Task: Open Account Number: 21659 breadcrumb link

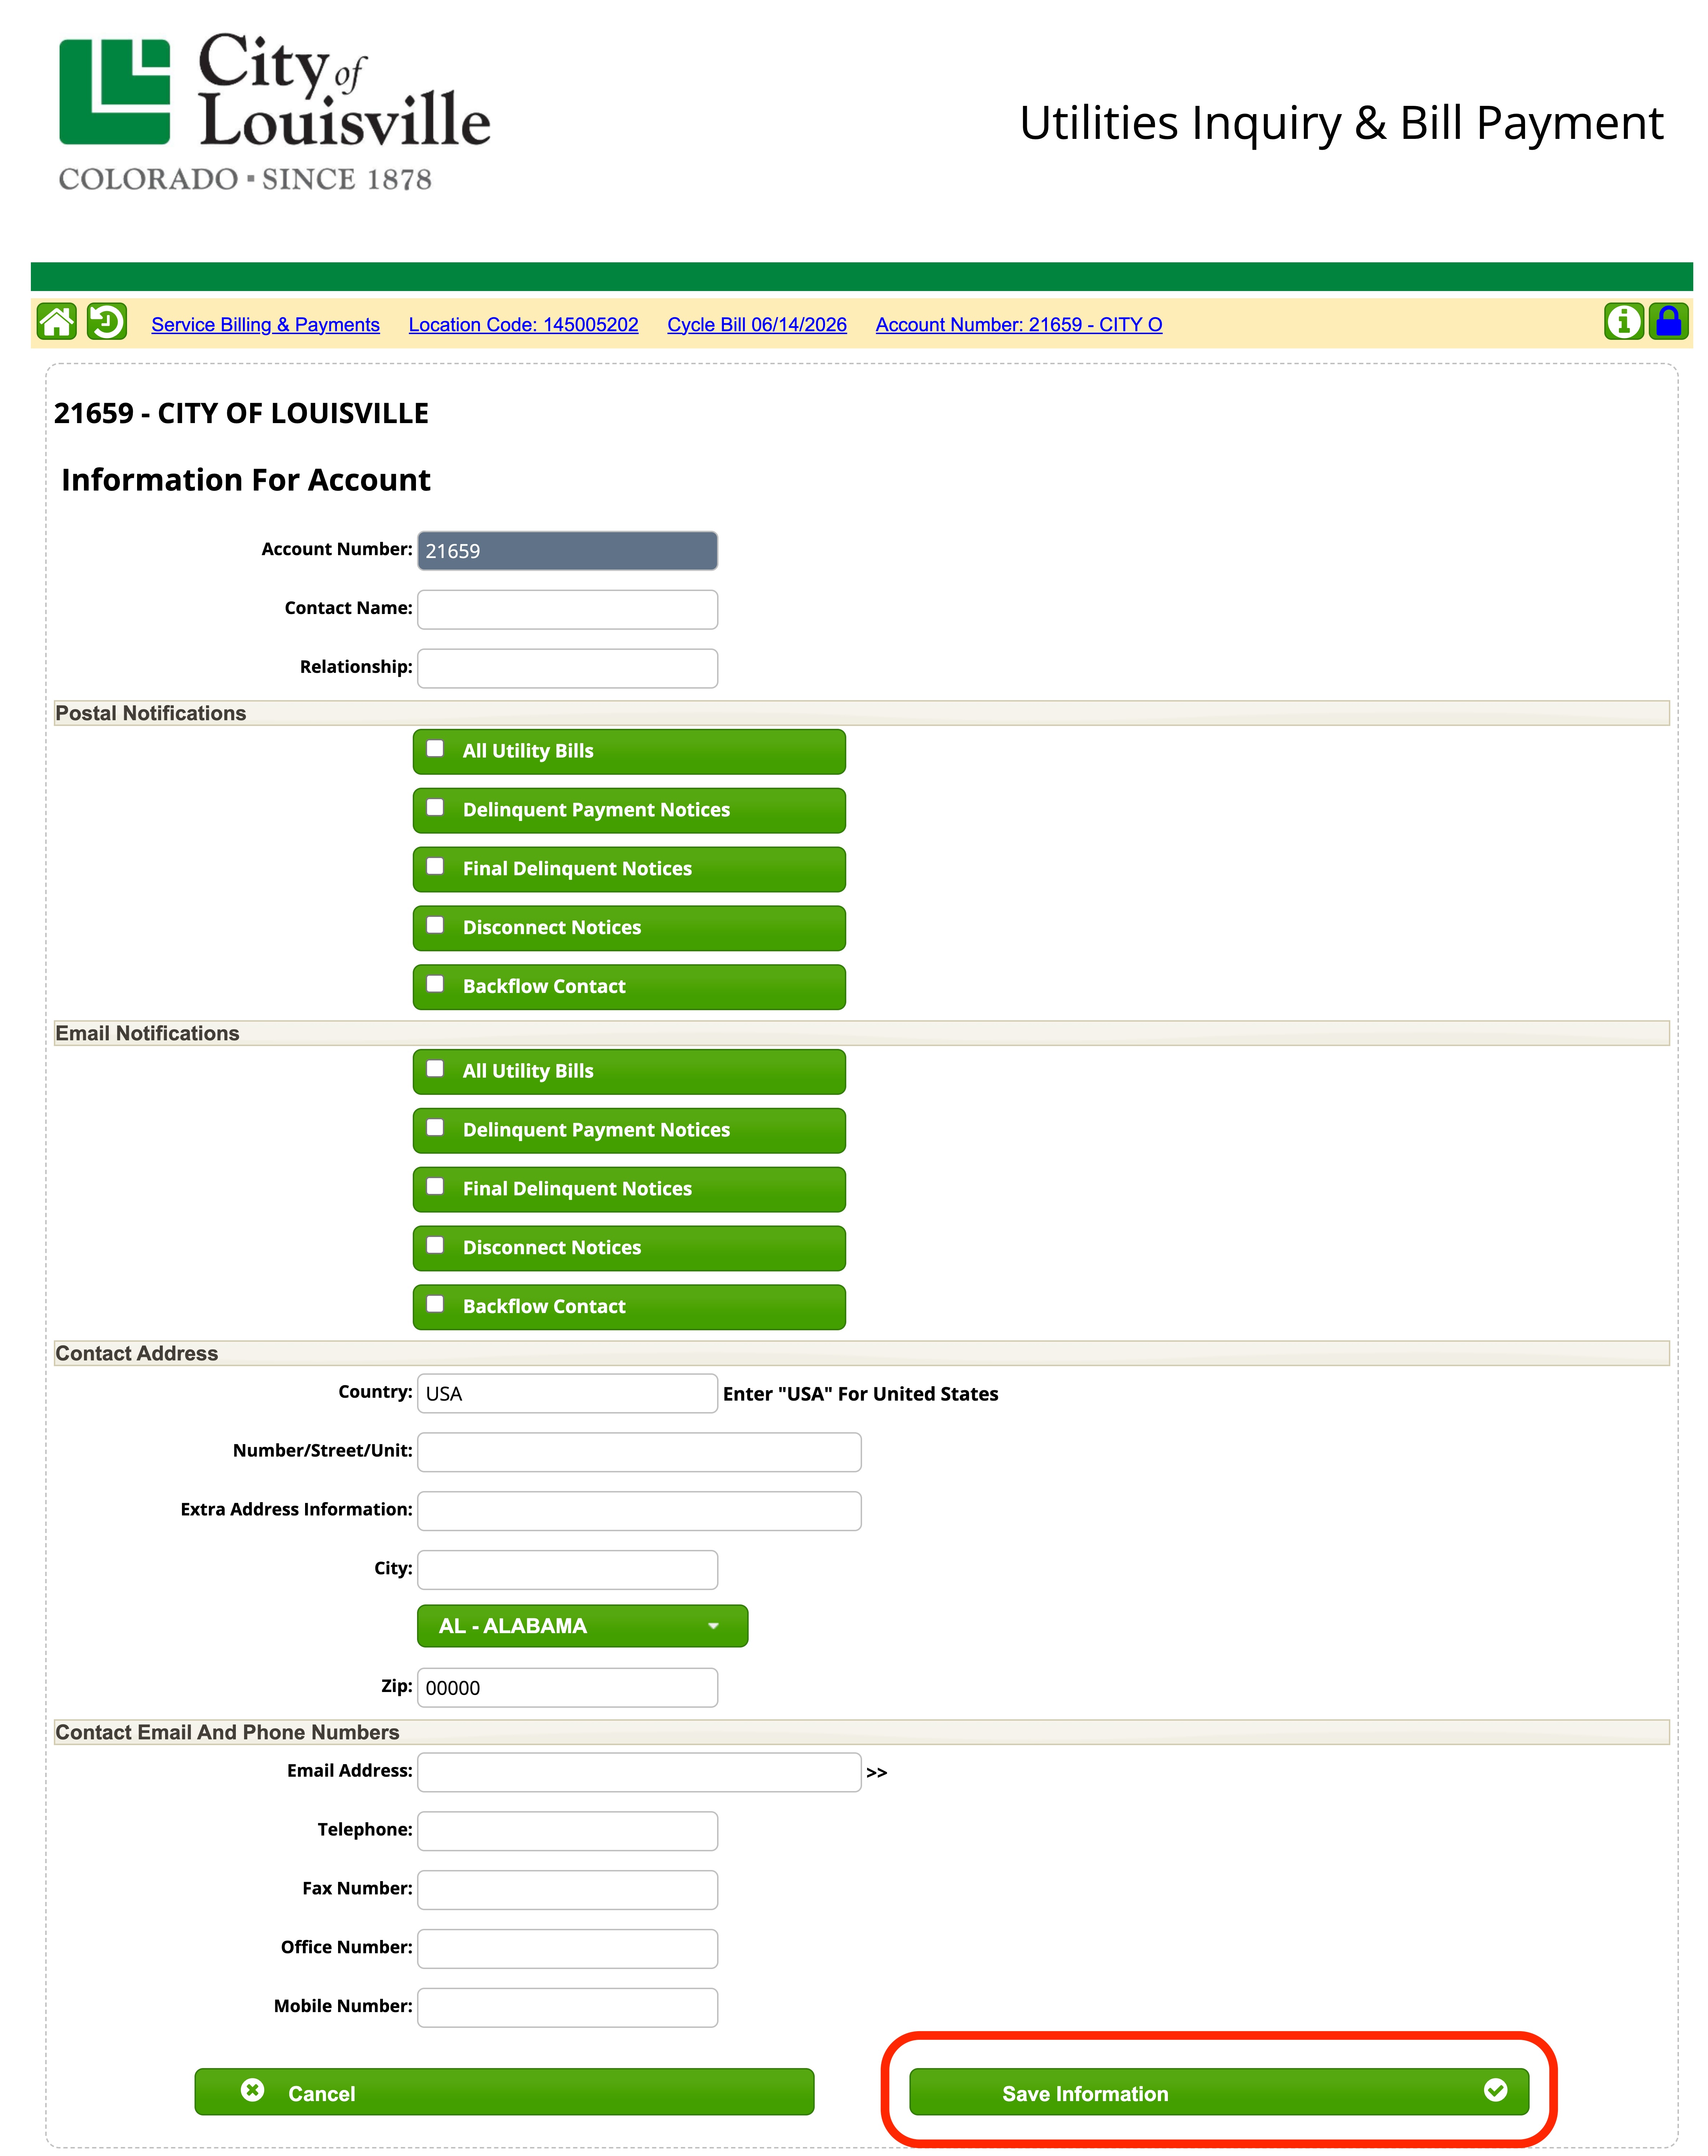Action: (x=1019, y=325)
